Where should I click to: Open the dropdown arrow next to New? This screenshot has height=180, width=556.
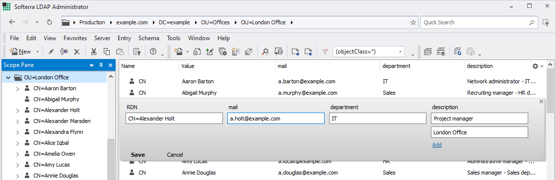click(37, 52)
